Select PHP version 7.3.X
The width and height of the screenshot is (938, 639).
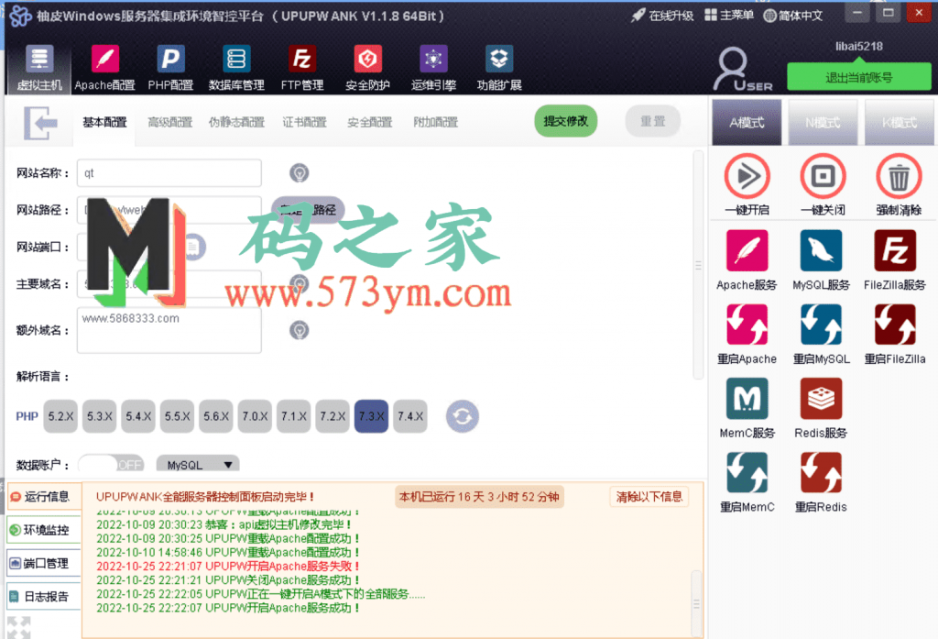(x=372, y=416)
